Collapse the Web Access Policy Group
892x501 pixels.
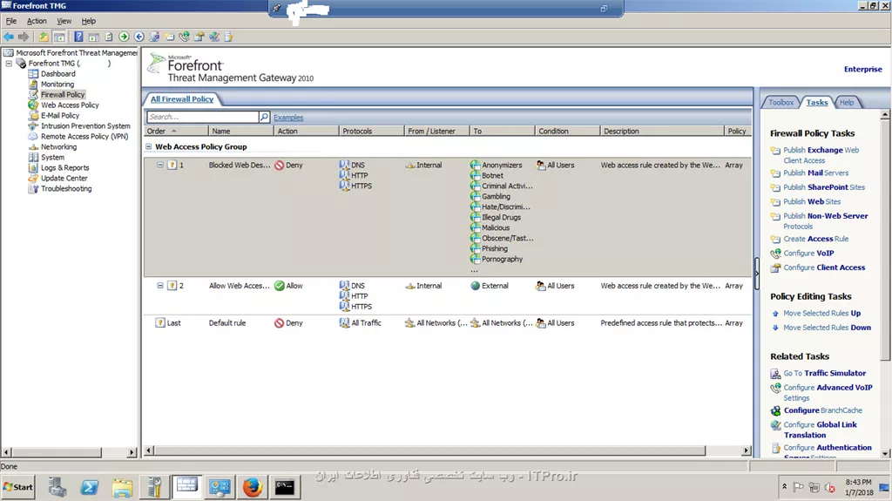(x=148, y=146)
